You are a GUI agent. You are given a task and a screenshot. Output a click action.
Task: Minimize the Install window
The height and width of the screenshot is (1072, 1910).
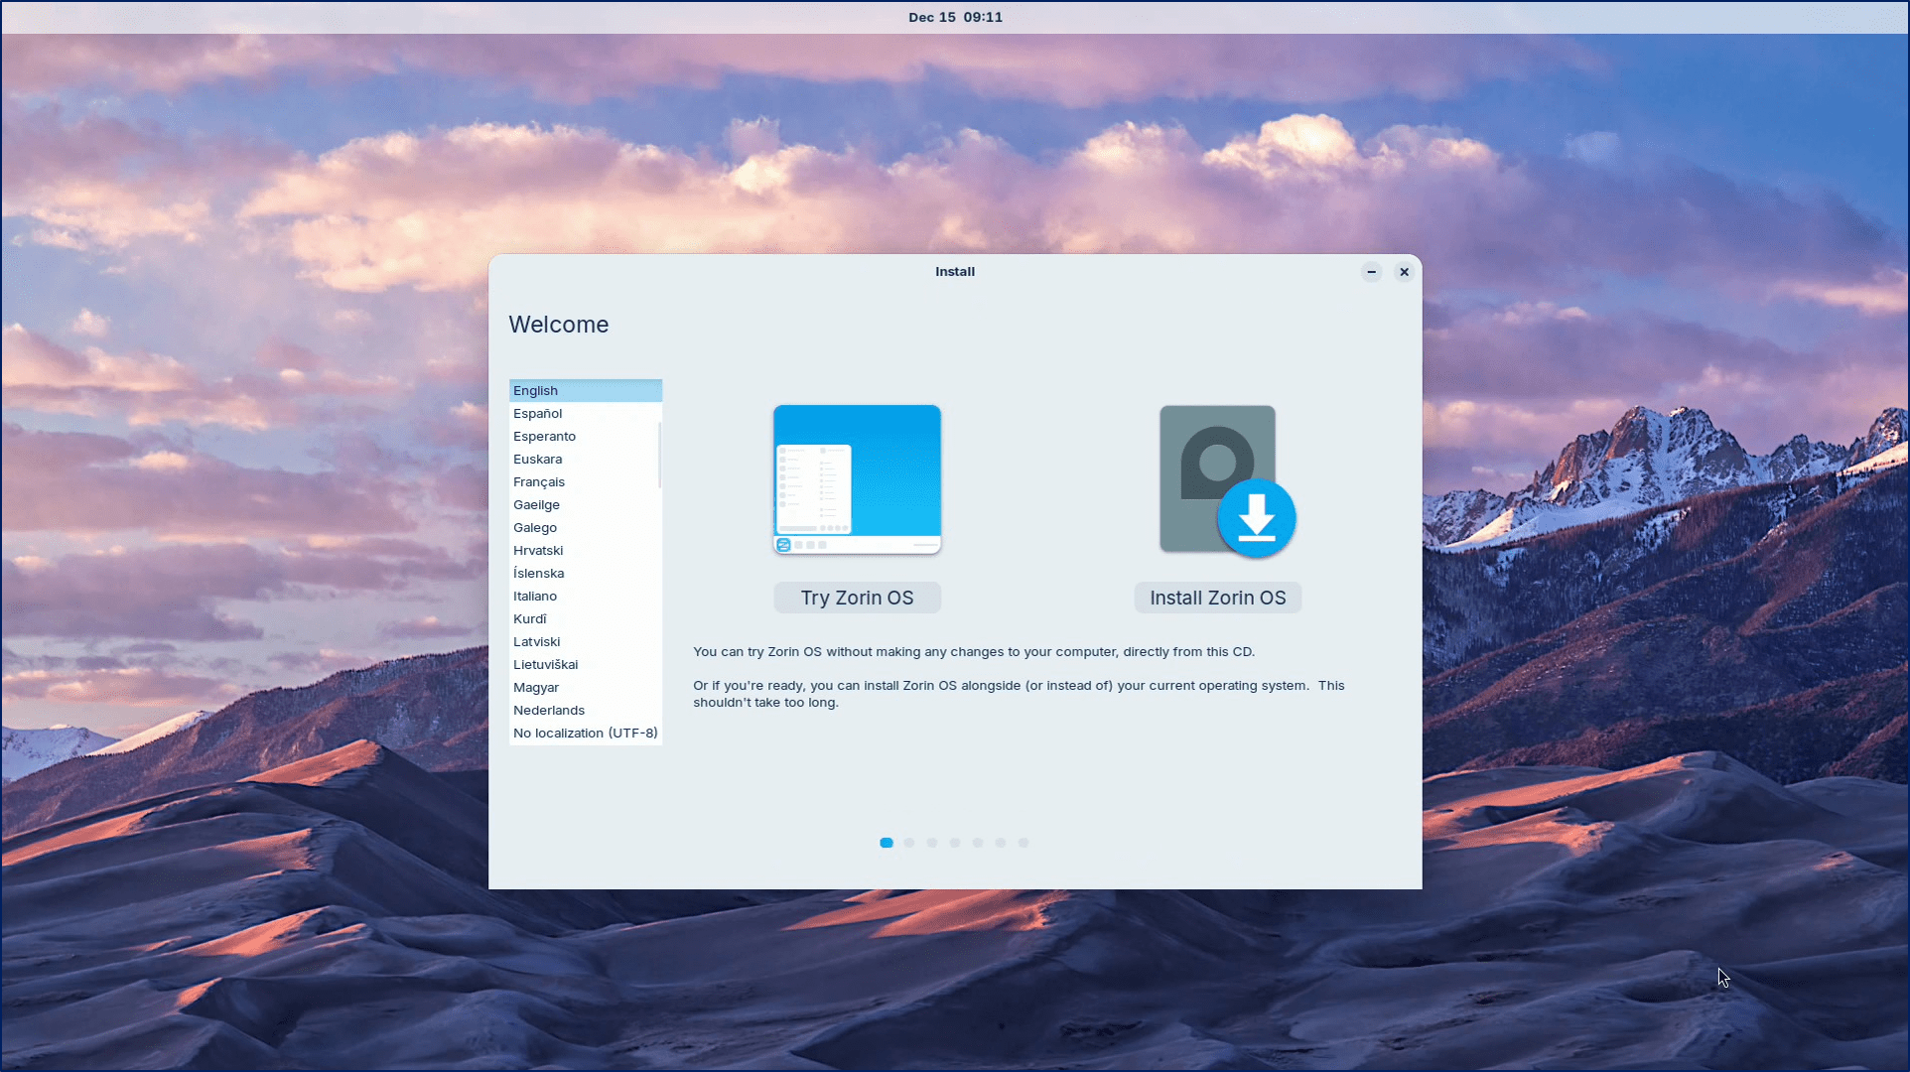[x=1371, y=272]
